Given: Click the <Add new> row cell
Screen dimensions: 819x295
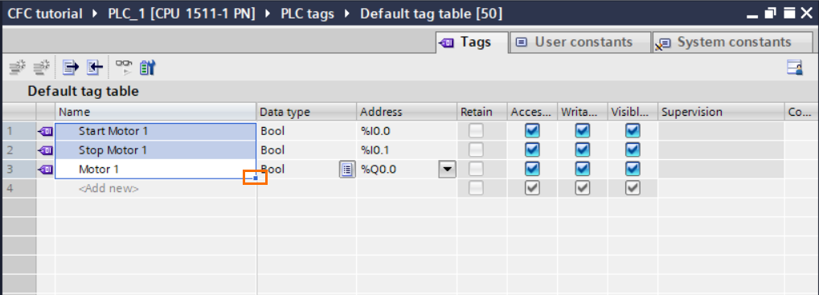Looking at the screenshot, I should coord(156,188).
